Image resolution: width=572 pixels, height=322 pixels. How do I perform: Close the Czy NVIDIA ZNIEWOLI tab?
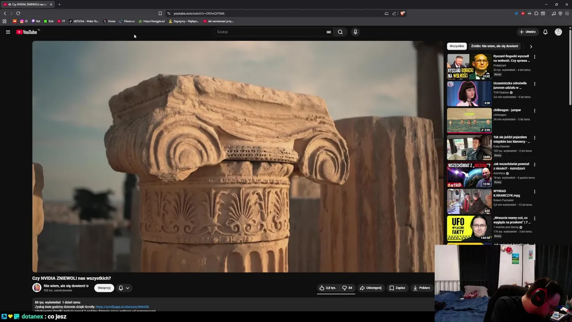51,4
